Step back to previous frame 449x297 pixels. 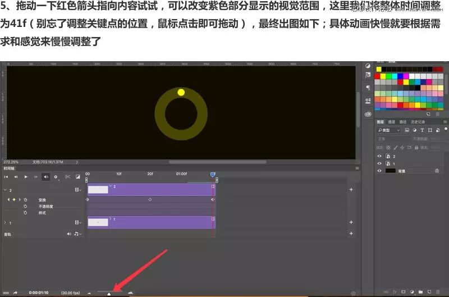(x=16, y=177)
